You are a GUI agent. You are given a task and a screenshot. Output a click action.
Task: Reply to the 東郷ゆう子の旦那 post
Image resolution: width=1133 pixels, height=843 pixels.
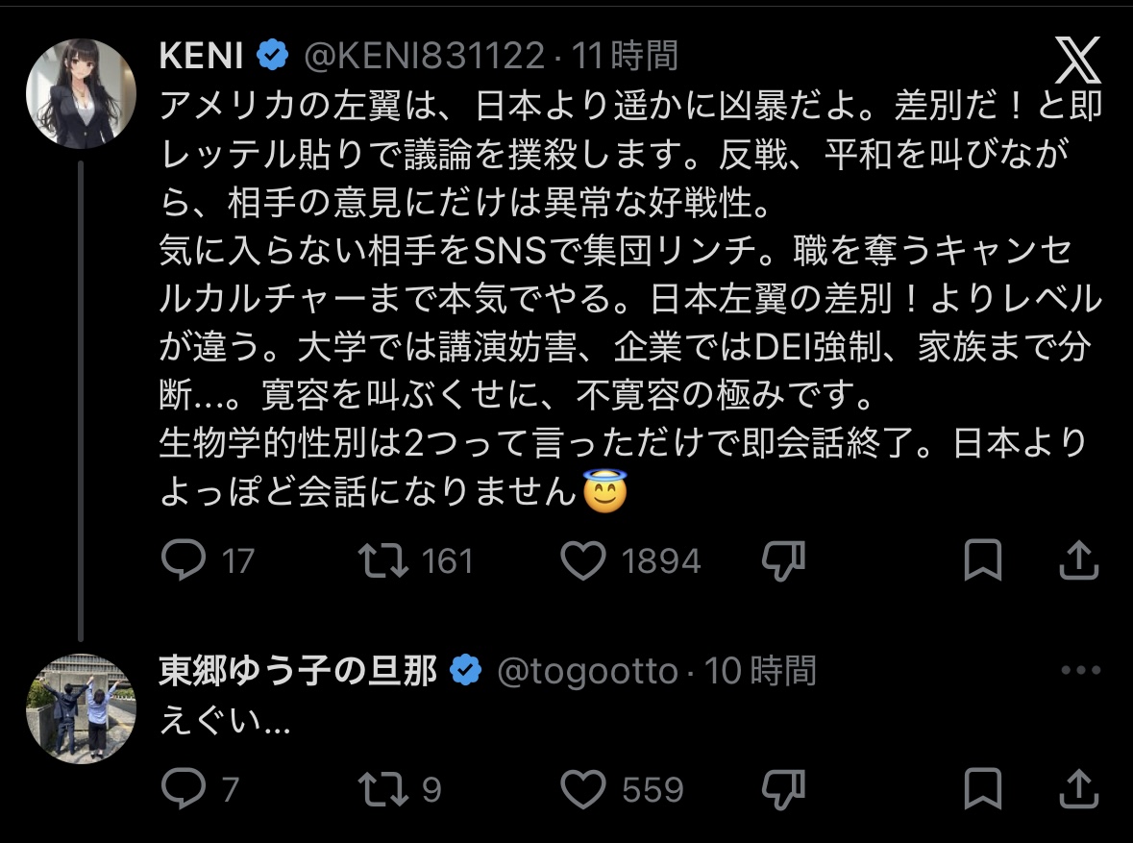coord(184,789)
